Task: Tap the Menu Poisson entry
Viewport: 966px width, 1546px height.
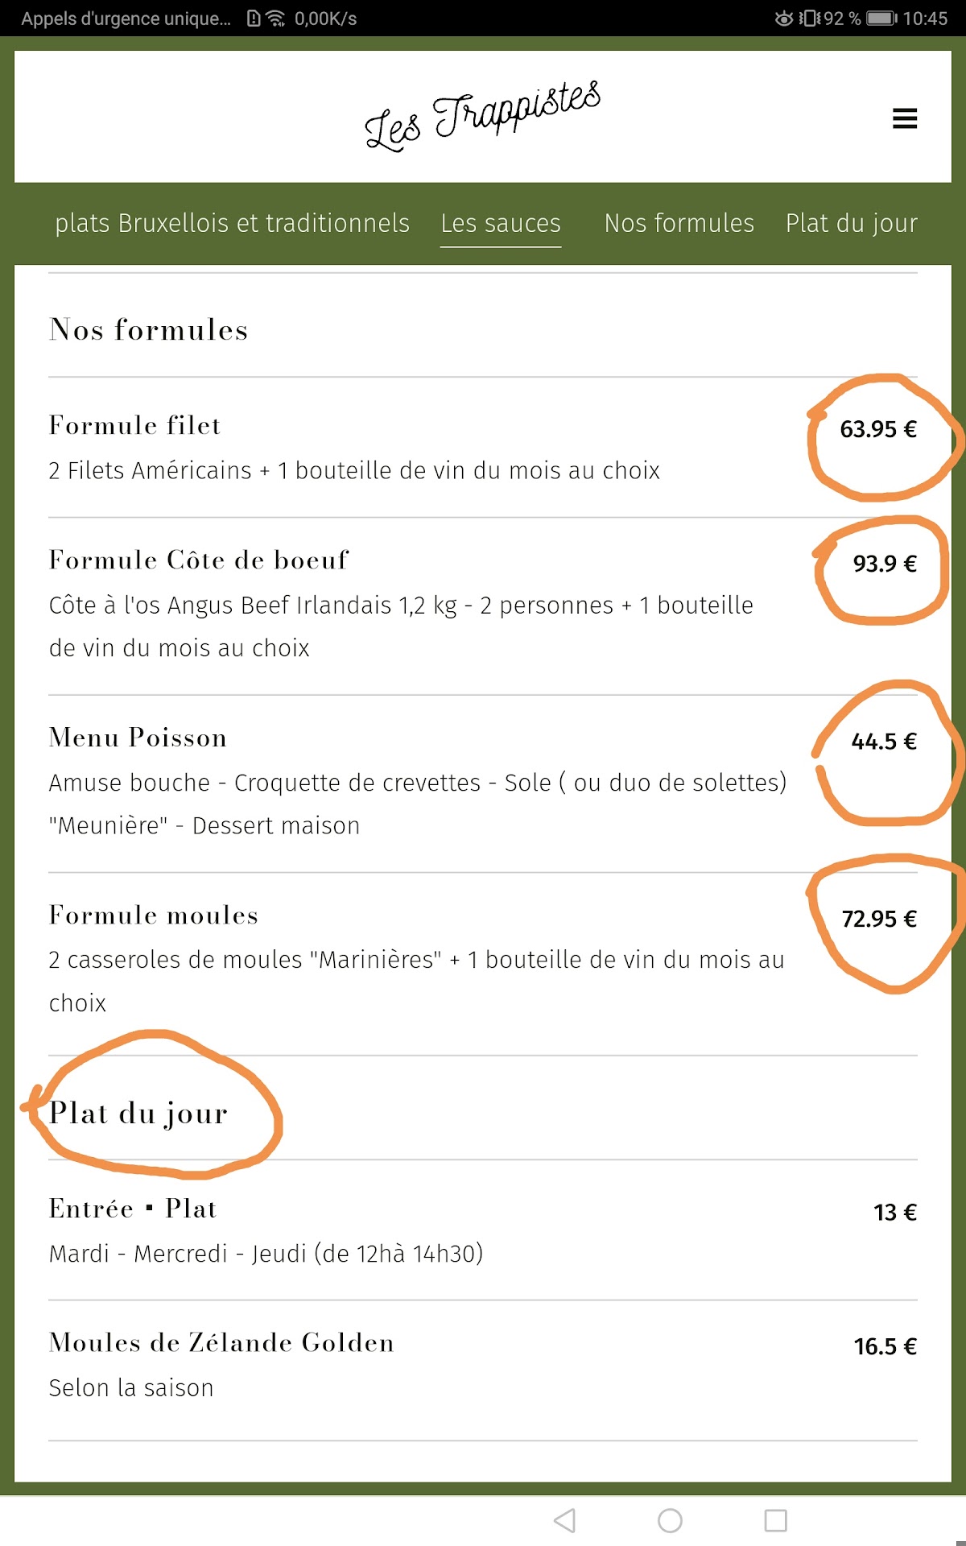Action: (138, 738)
